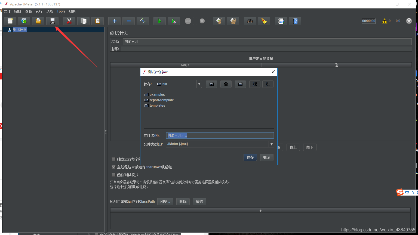Create new folder in save dialog
Image resolution: width=418 pixels, height=235 pixels.
click(240, 84)
